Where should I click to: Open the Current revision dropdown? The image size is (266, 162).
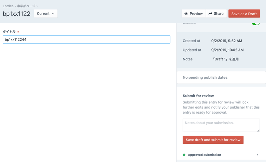coord(46,14)
